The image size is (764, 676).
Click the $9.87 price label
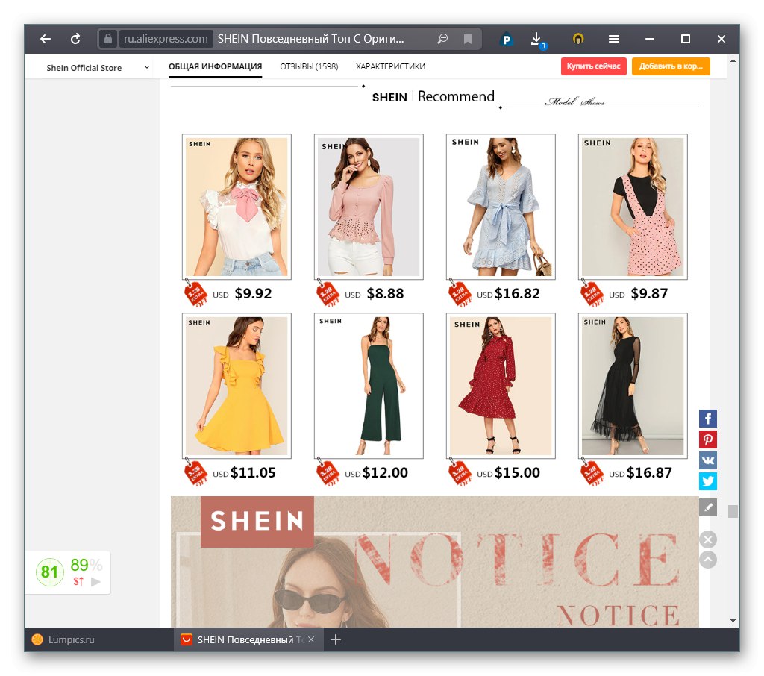pos(649,293)
